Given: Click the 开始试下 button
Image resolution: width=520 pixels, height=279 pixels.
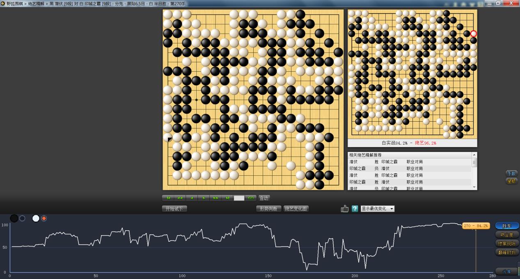Looking at the screenshot, I should pos(174,209).
